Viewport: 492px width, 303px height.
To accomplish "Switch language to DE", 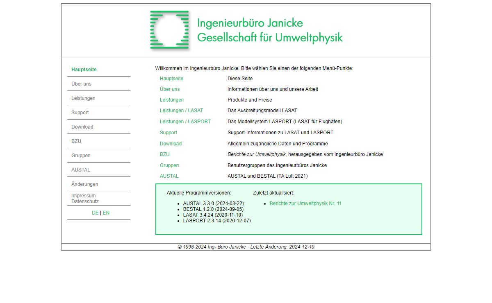I will [x=95, y=213].
